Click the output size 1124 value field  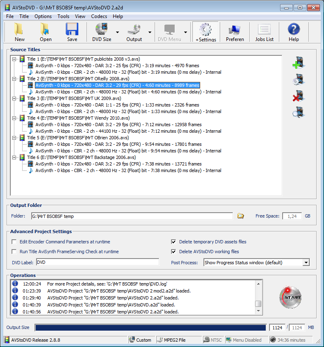pyautogui.click(x=277, y=327)
